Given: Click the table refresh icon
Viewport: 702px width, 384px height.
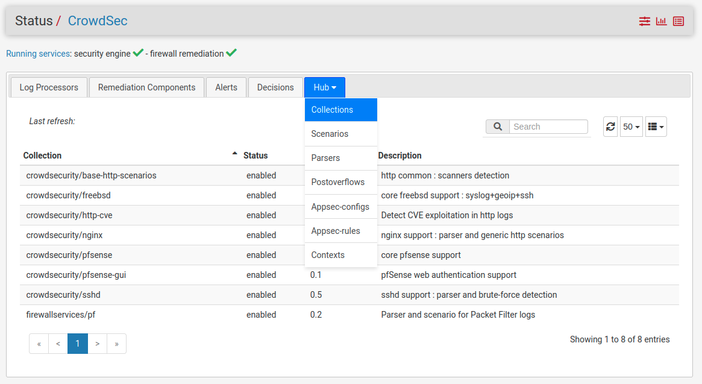Looking at the screenshot, I should click(610, 127).
